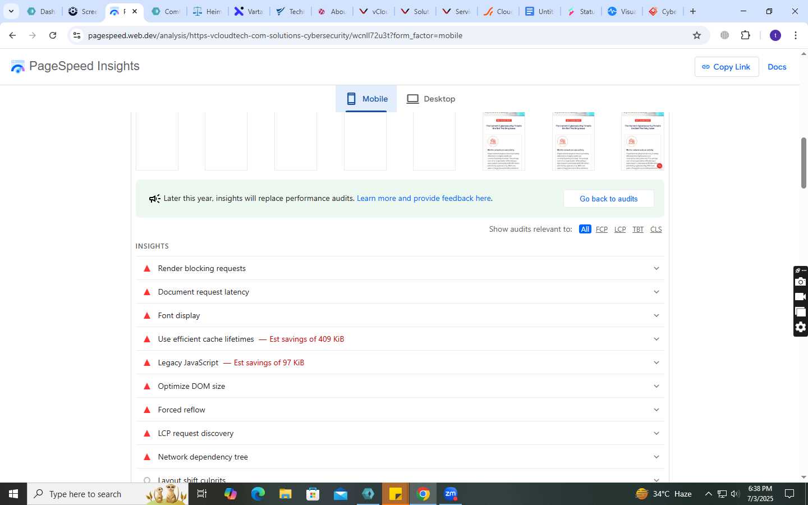Screen dimensions: 808x505
Task: Click the browser address bar URL
Action: [x=275, y=35]
